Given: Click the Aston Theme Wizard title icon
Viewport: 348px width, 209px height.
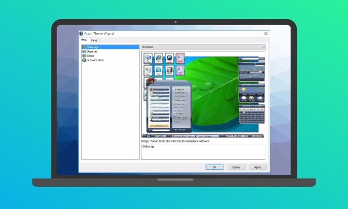Looking at the screenshot, I should (x=81, y=33).
